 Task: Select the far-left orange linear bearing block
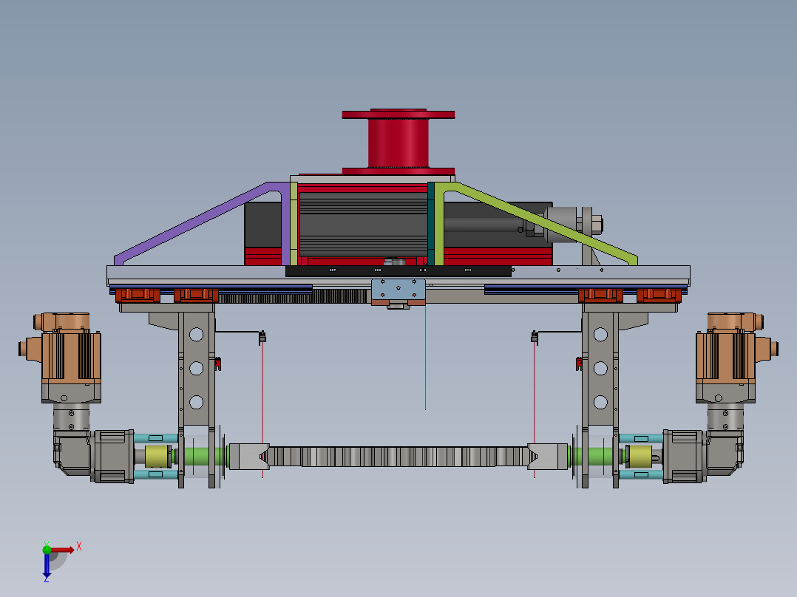pos(138,296)
